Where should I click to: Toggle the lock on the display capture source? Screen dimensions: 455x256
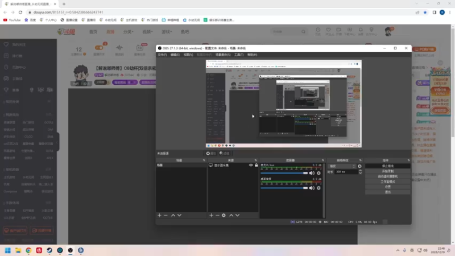[257, 165]
